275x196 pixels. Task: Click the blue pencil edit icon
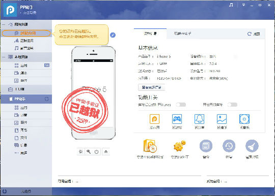click(113, 35)
